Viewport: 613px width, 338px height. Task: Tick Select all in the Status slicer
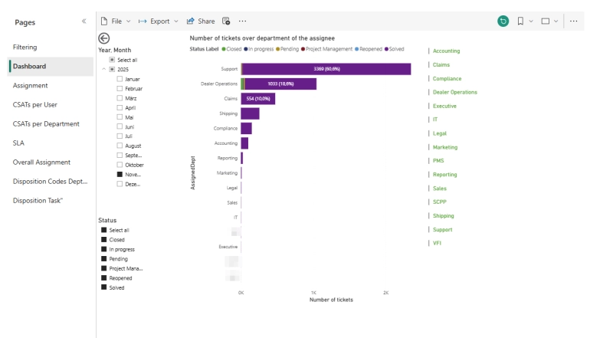coord(104,230)
